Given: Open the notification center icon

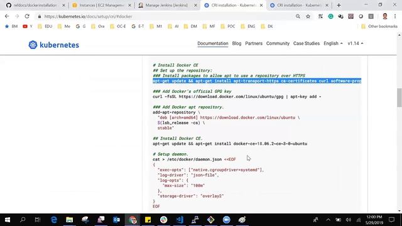Looking at the screenshot, I should click(391, 220).
